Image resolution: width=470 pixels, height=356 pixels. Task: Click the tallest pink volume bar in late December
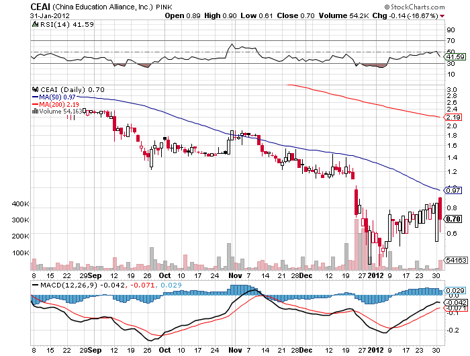coord(357,244)
